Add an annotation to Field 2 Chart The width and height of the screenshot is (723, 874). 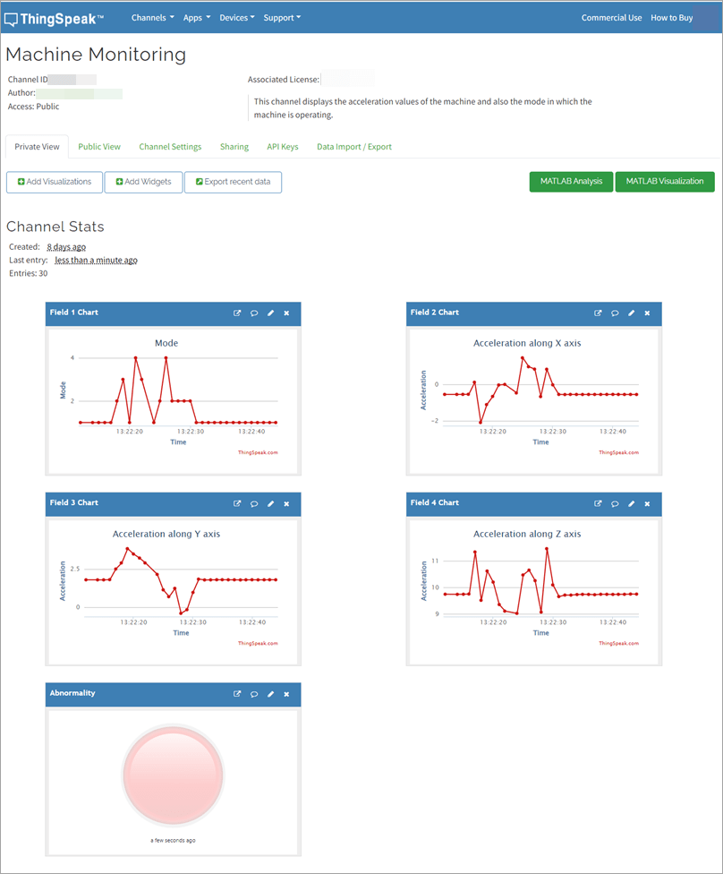(615, 313)
